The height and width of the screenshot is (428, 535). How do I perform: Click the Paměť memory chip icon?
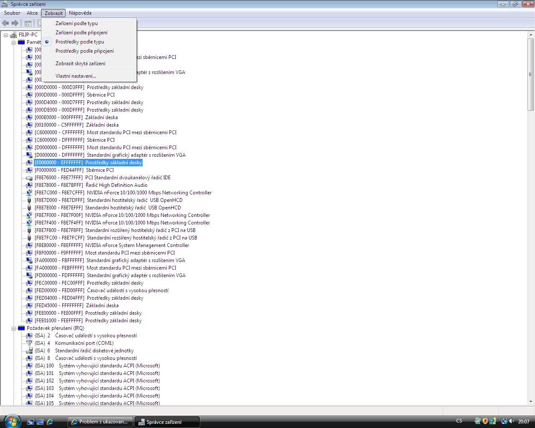[21, 42]
